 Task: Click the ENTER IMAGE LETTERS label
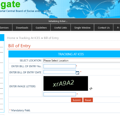[22, 86]
